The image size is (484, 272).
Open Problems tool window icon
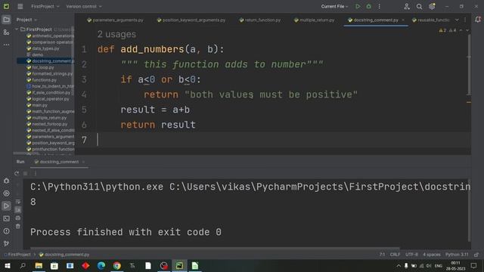pyautogui.click(x=6, y=231)
